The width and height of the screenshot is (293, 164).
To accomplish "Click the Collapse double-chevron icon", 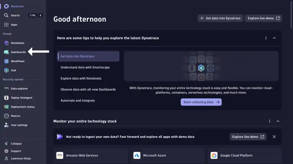I will click(6, 144).
